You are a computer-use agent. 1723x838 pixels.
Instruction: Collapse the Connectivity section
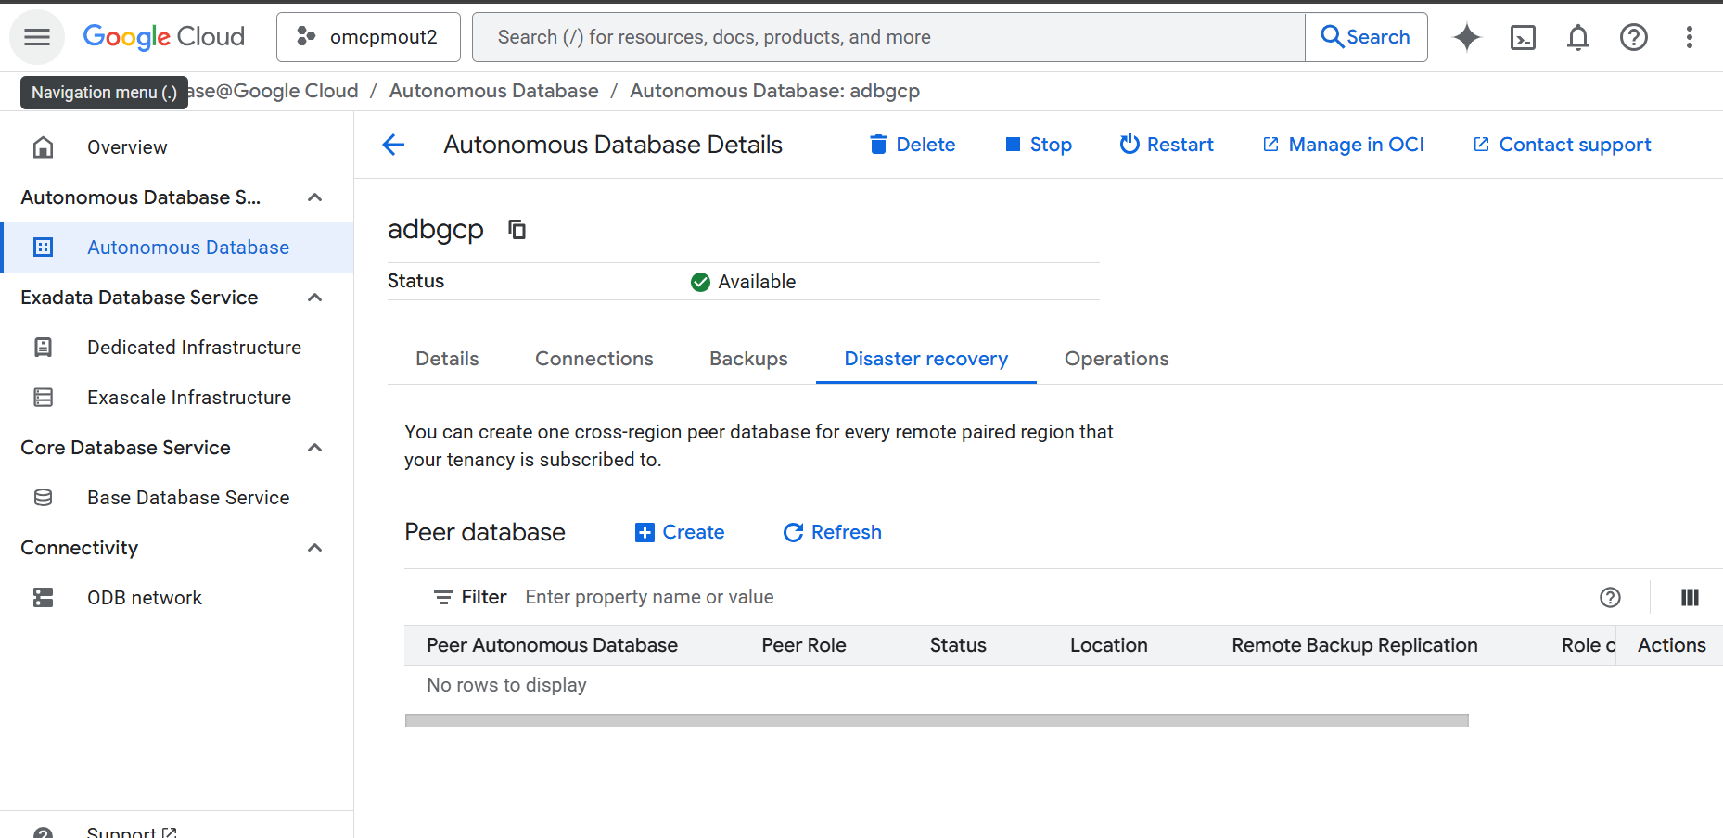tap(314, 547)
